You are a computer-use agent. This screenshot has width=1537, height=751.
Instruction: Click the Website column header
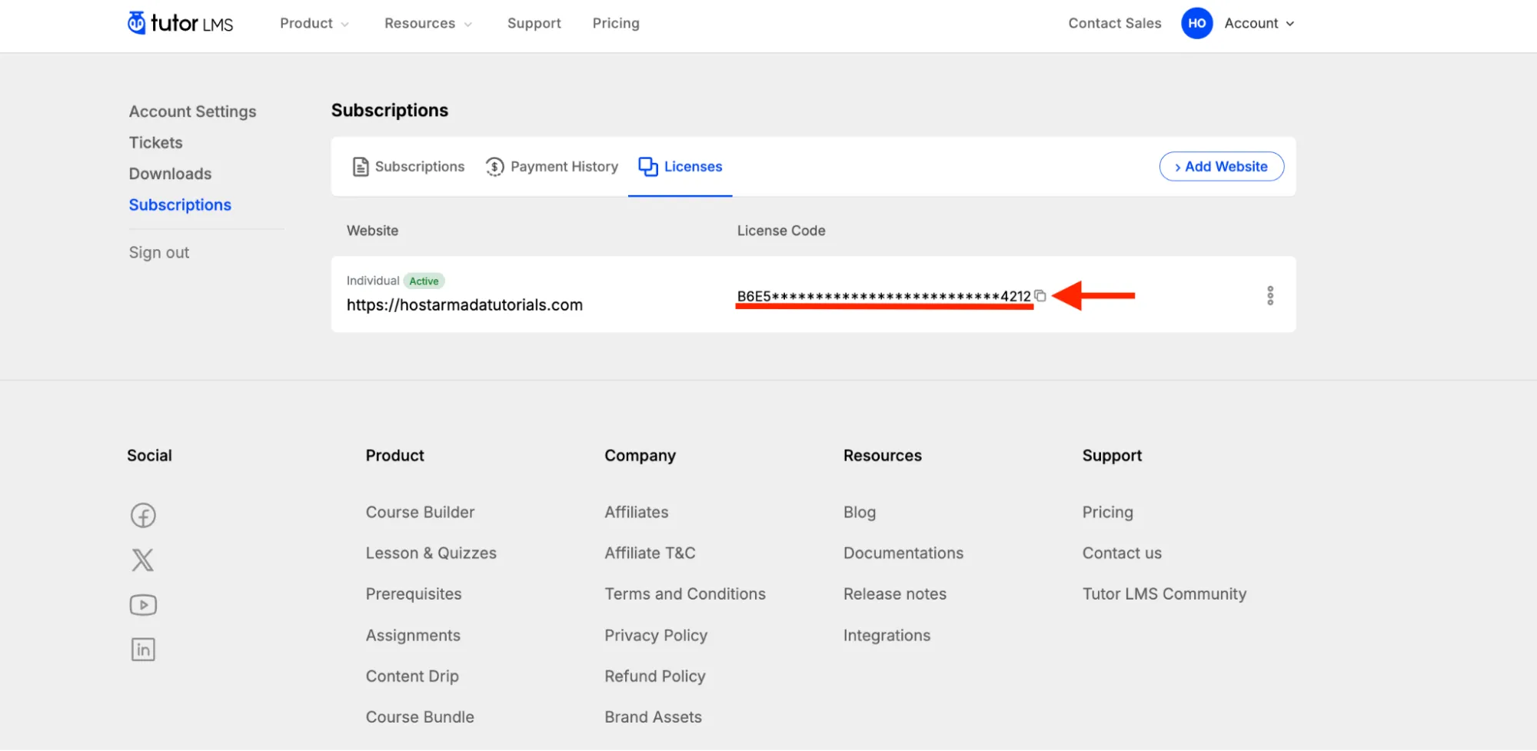(372, 231)
